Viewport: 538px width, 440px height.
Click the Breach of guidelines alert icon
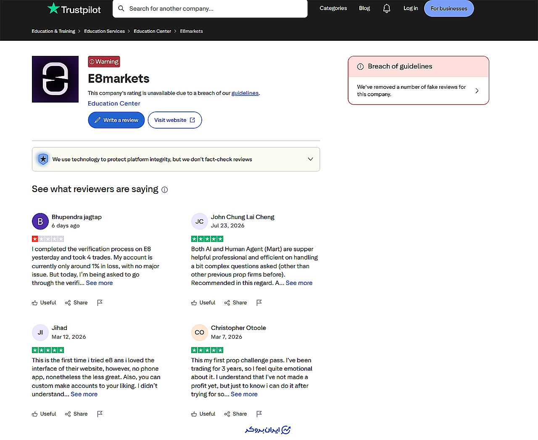(360, 66)
